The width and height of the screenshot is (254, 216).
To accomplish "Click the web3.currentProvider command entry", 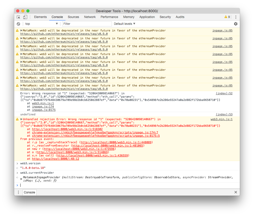I will (37, 173).
